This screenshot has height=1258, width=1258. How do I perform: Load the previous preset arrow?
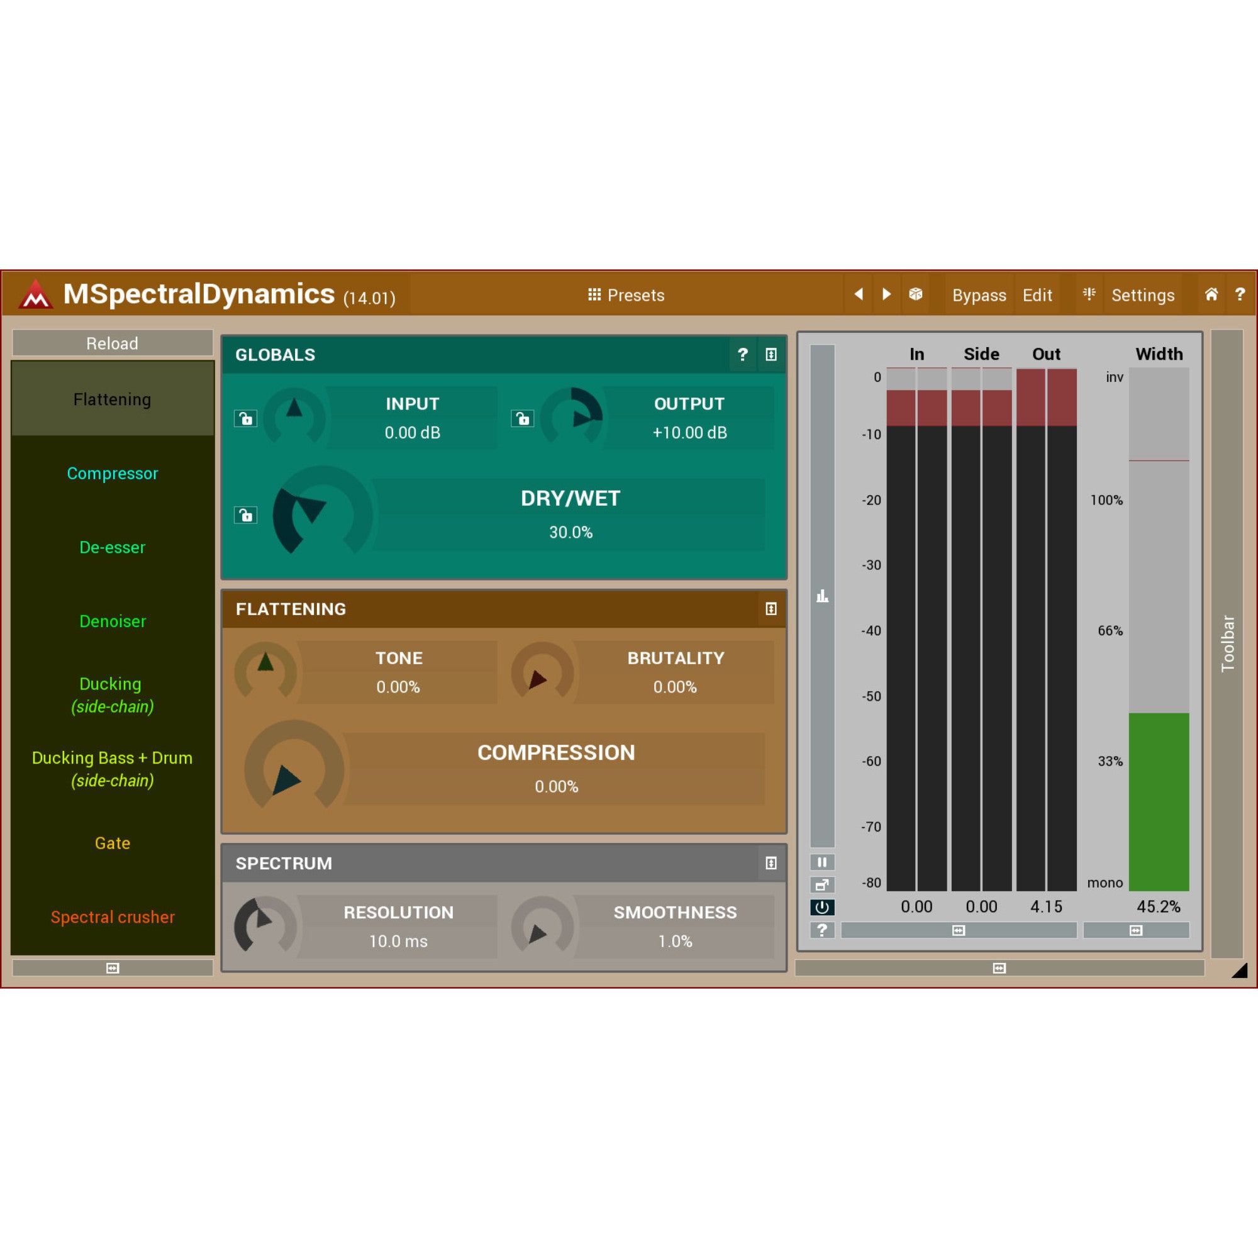(859, 294)
